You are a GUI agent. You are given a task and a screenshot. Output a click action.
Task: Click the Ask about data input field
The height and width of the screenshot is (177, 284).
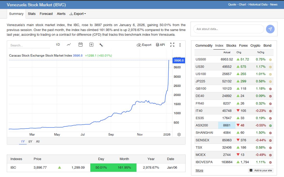(x=229, y=29)
